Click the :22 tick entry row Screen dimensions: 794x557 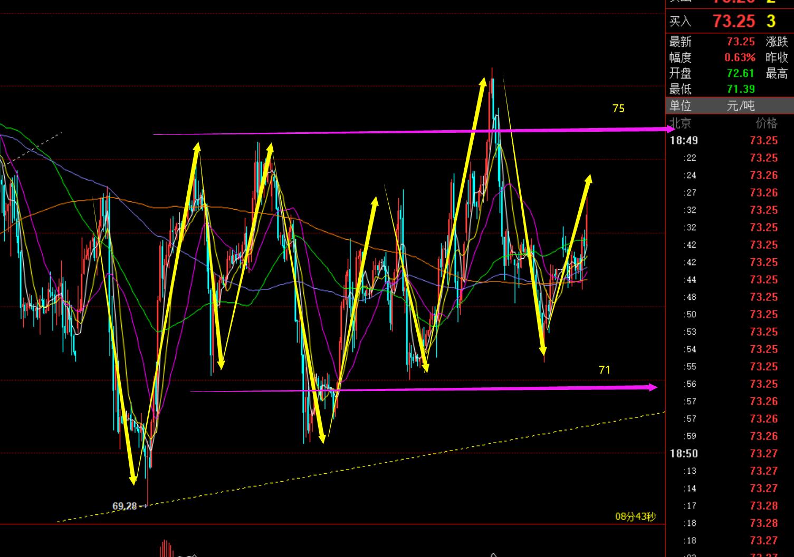(730, 158)
